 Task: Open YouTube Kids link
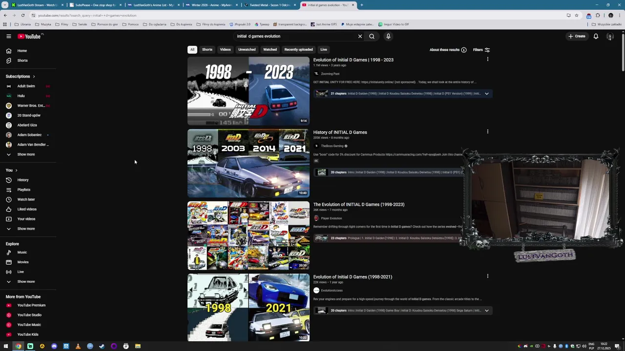28,334
